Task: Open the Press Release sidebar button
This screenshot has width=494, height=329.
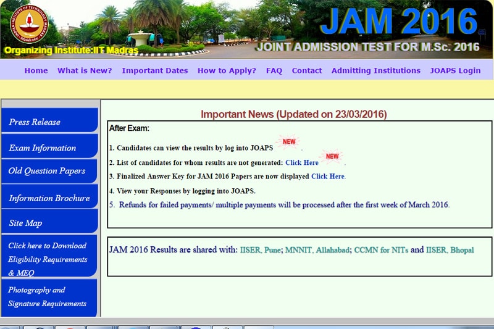Action: 49,122
